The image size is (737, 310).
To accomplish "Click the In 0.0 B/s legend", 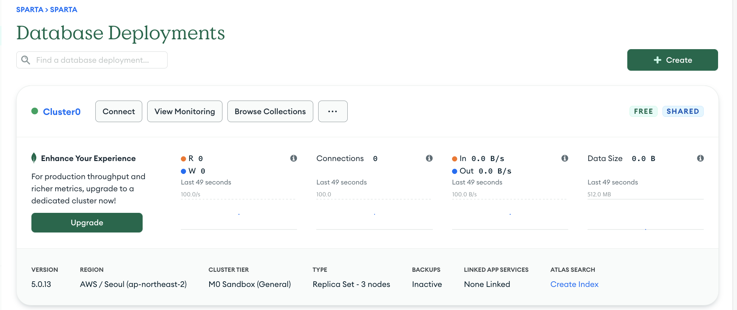I will (x=478, y=158).
